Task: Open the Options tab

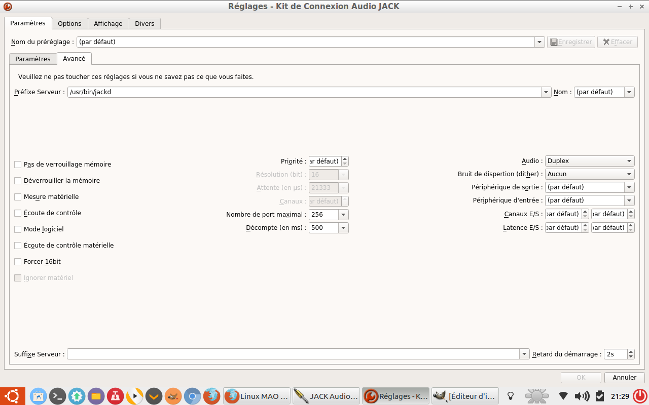Action: click(69, 23)
